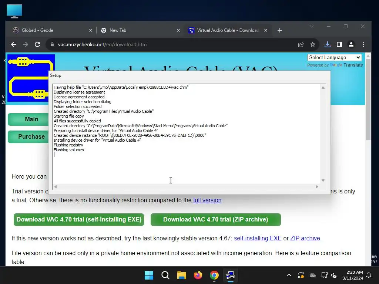
Task: Open the Main navigation button
Action: coord(28,119)
